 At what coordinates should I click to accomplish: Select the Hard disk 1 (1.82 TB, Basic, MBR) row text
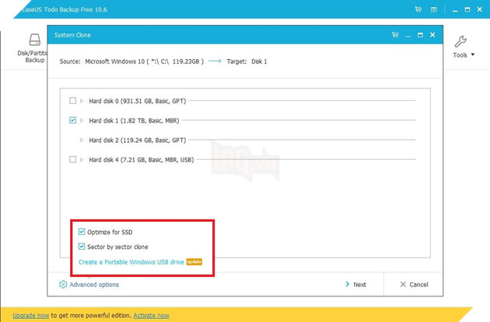click(x=134, y=120)
